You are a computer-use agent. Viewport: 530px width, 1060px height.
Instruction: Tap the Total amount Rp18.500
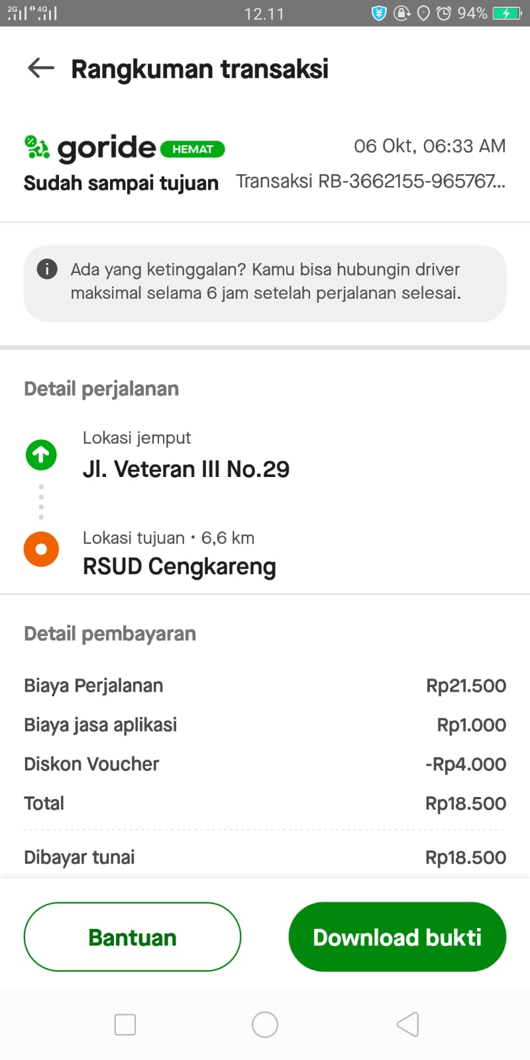pyautogui.click(x=466, y=804)
